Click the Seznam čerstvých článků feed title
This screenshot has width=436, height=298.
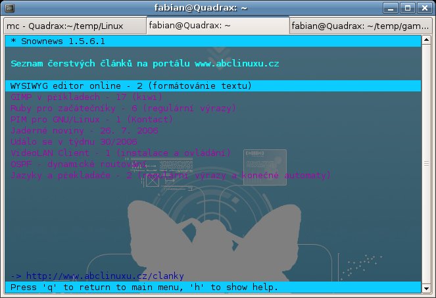coord(145,64)
